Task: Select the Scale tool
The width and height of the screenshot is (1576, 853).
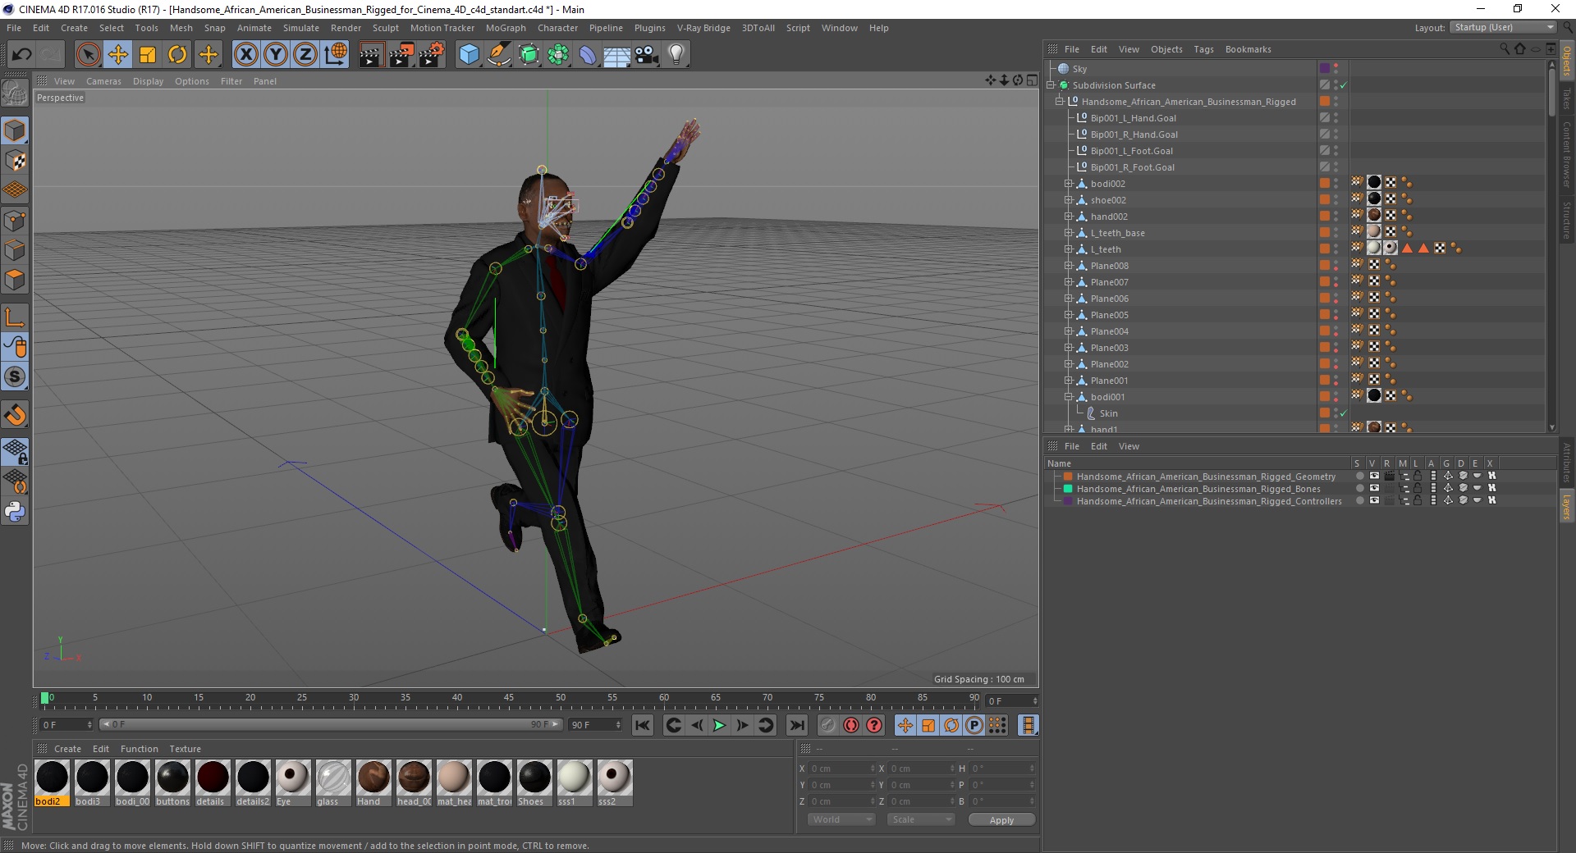Action: click(148, 55)
